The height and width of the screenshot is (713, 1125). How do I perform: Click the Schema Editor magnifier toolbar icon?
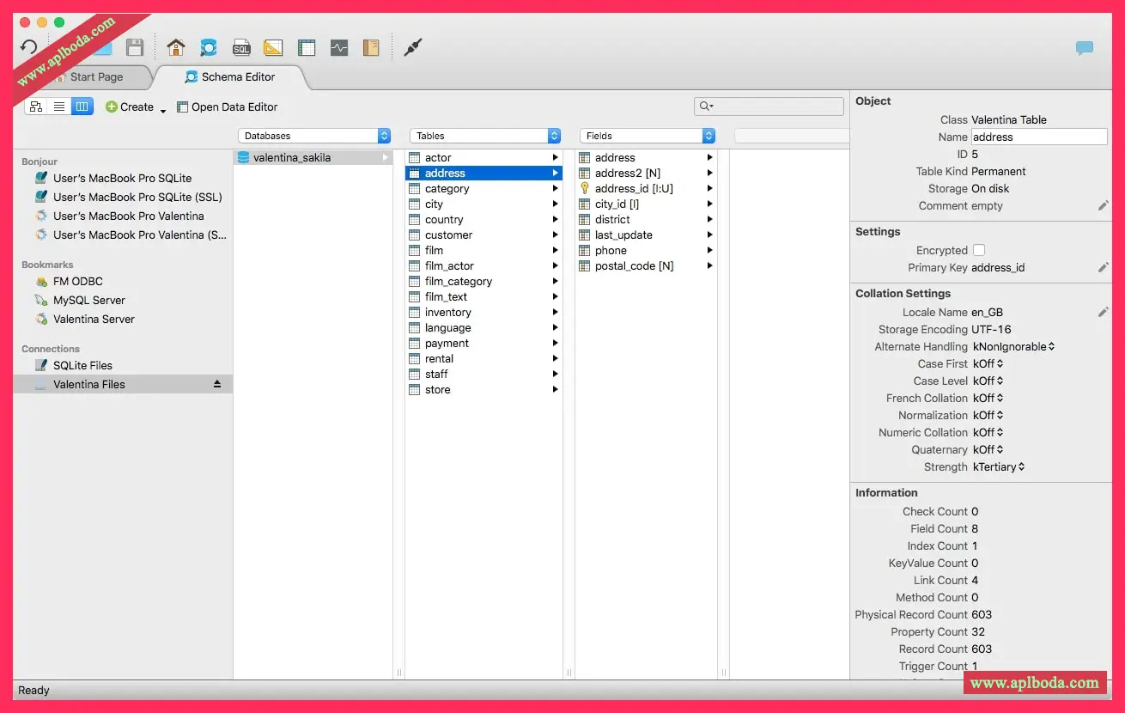click(208, 47)
